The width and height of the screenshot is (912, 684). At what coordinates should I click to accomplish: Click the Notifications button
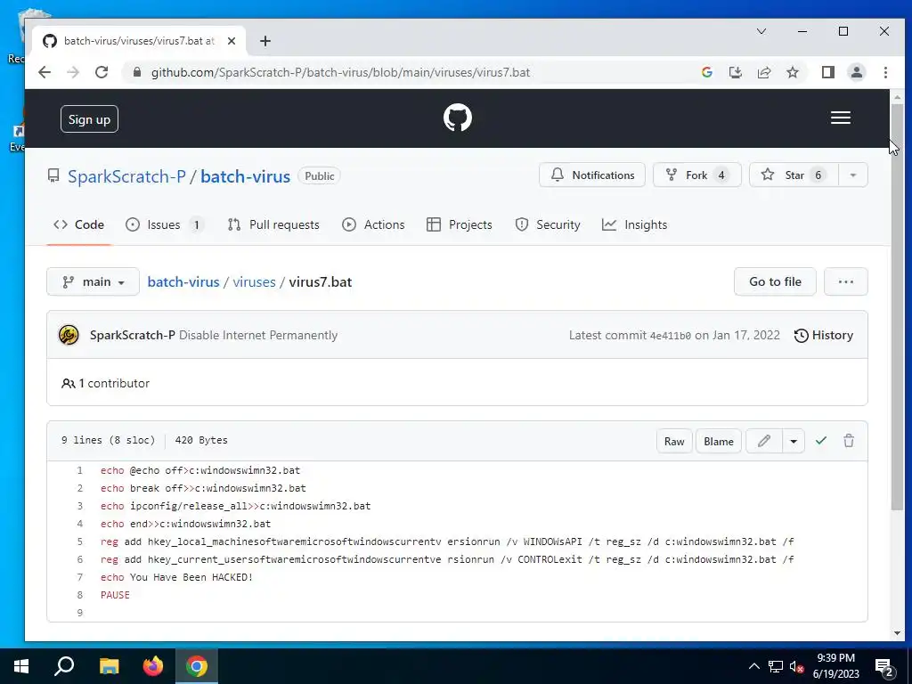(x=592, y=175)
